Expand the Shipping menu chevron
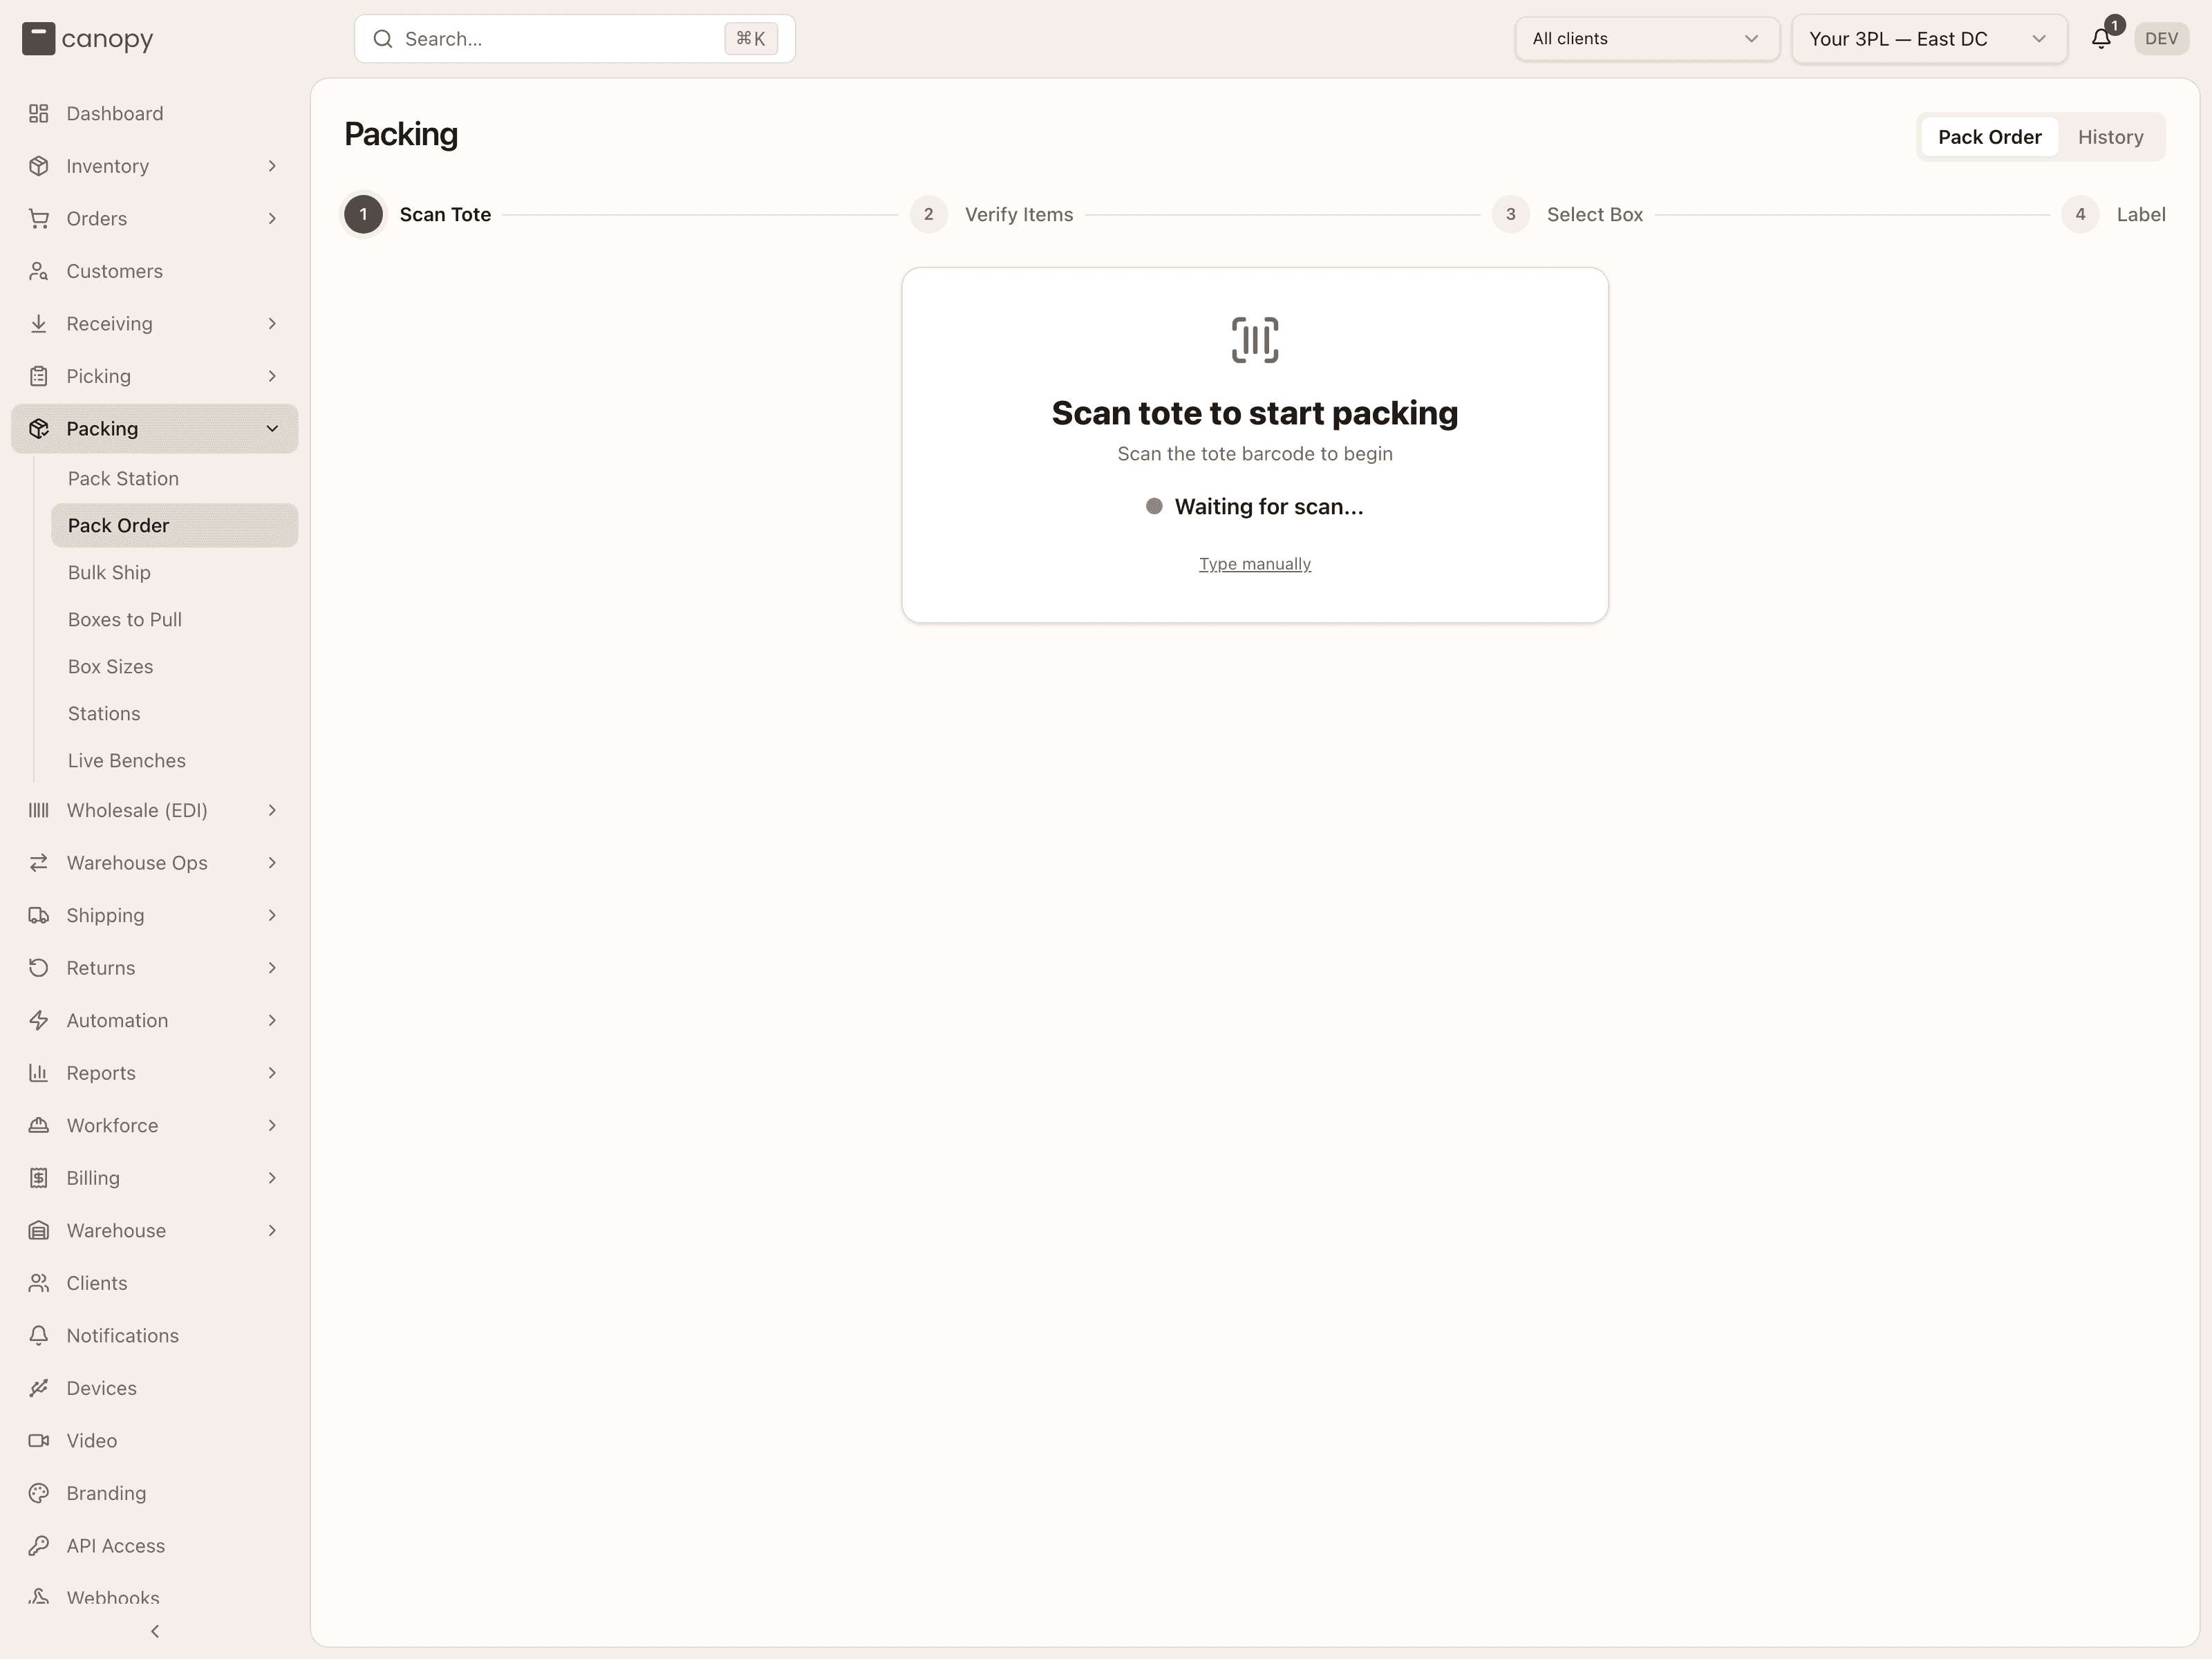2212x1659 pixels. (272, 915)
